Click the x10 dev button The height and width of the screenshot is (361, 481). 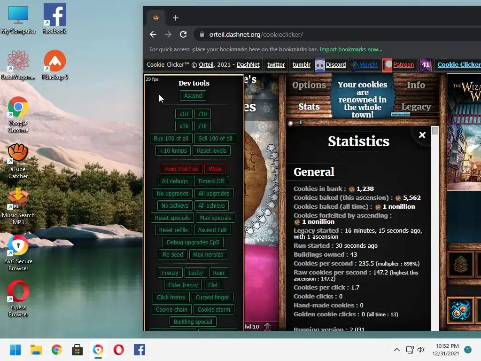click(x=184, y=114)
